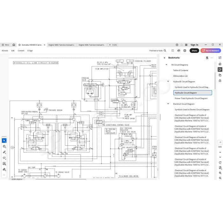Choose the highlighter pen tool

[x=4, y=152]
